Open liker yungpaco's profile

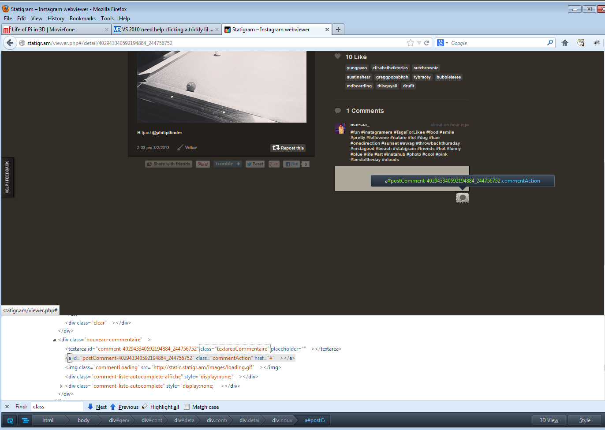pyautogui.click(x=357, y=68)
